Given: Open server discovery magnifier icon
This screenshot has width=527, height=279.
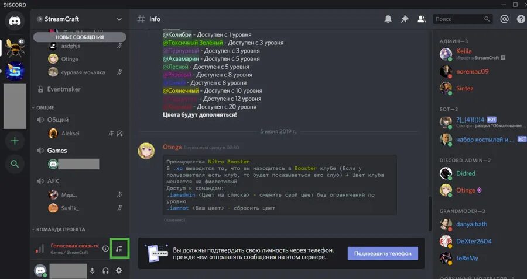Looking at the screenshot, I should [15, 164].
